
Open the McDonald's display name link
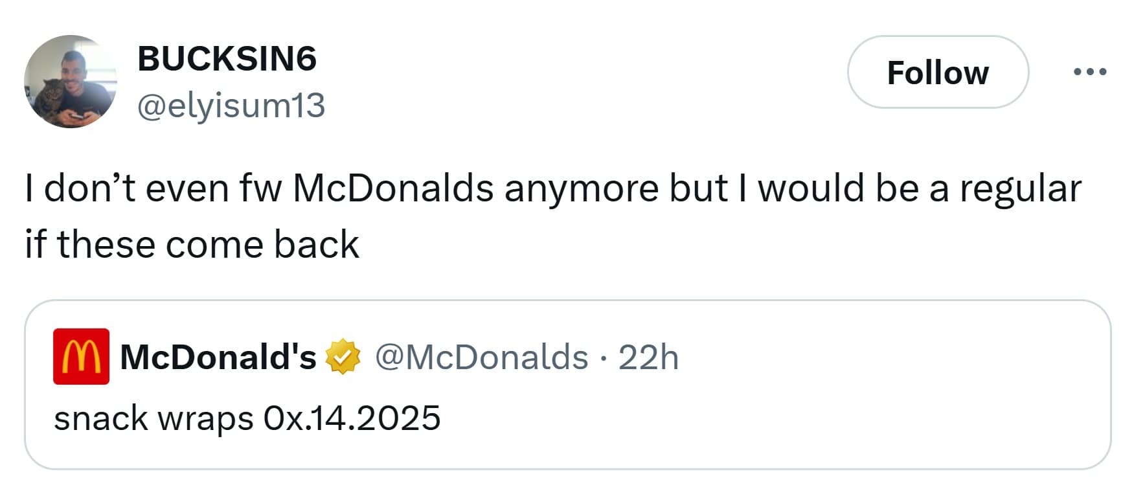219,356
